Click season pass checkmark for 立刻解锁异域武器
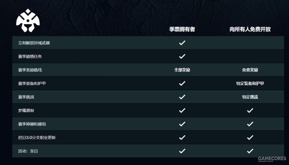Image resolution: width=289 pixels, height=165 pixels. (182, 43)
